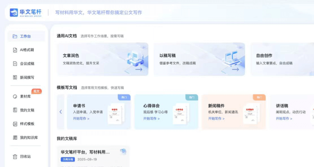Open the 我的文稿 menu item
This screenshot has height=167, width=314.
point(26,110)
